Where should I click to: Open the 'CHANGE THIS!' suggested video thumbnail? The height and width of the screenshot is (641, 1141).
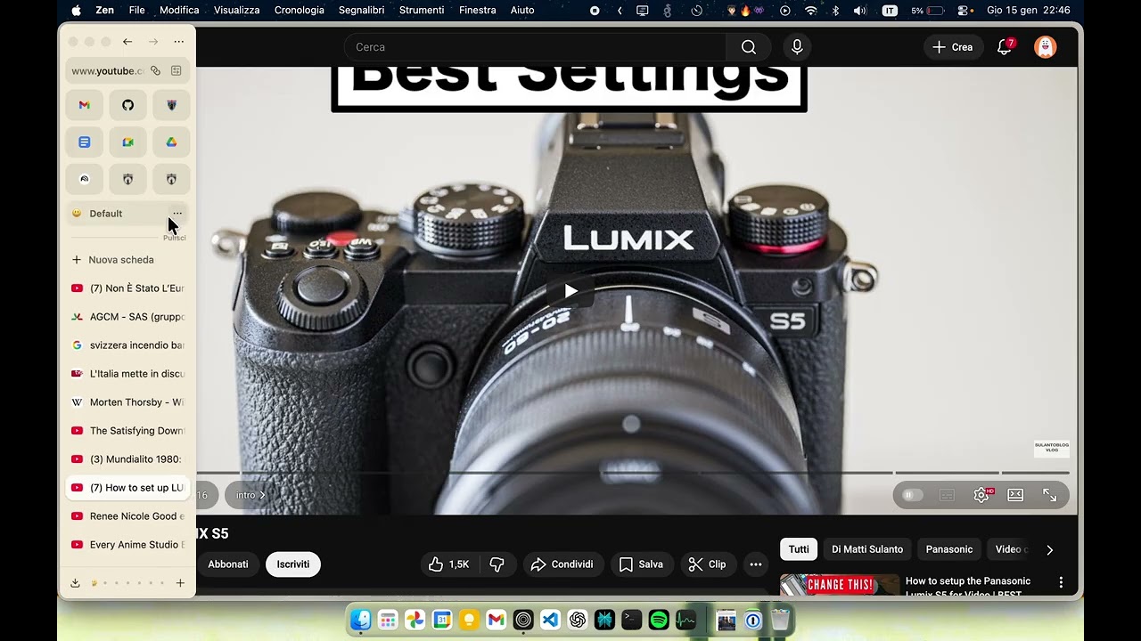tap(840, 585)
